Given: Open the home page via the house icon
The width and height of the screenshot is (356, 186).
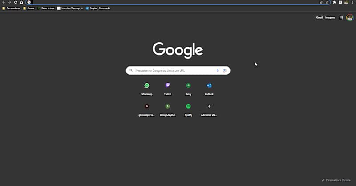Looking at the screenshot, I should [x=21, y=2].
